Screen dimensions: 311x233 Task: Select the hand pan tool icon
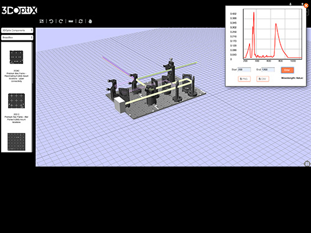pos(90,21)
